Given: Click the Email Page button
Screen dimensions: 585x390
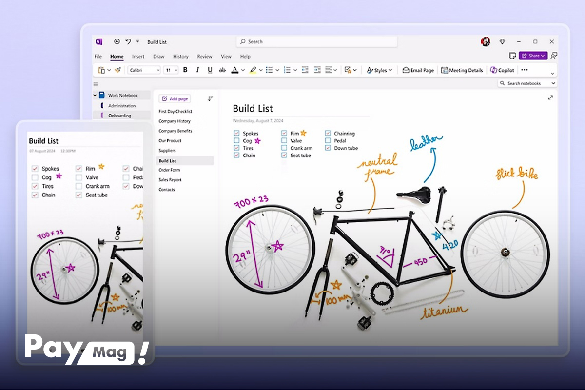Looking at the screenshot, I should click(x=418, y=70).
